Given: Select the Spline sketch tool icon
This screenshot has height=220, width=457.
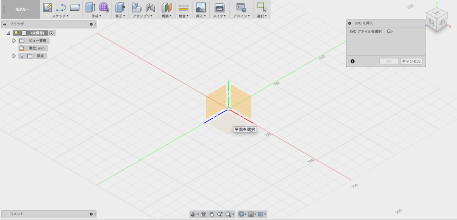Looking at the screenshot, I should pos(61,8).
